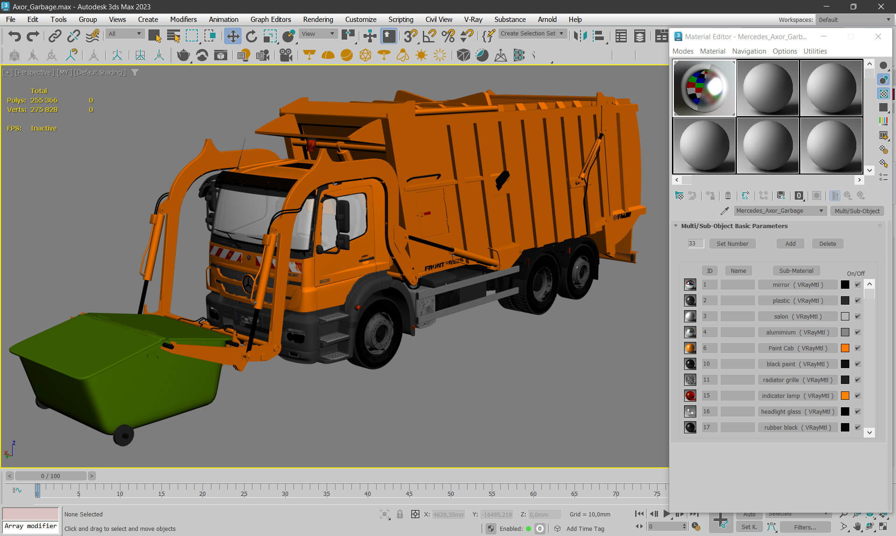896x536 pixels.
Task: Select the first multicolor material sample sphere
Action: pos(704,88)
